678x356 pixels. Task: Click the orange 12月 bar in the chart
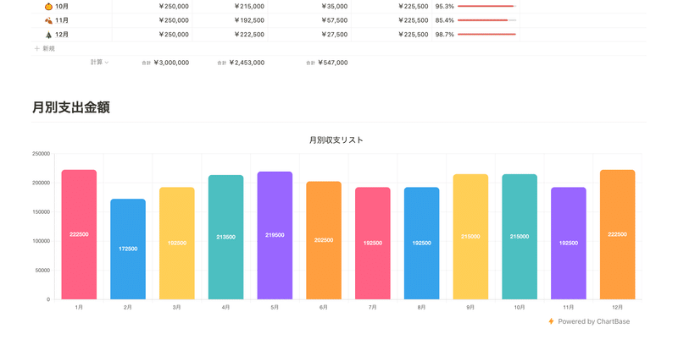coord(618,234)
